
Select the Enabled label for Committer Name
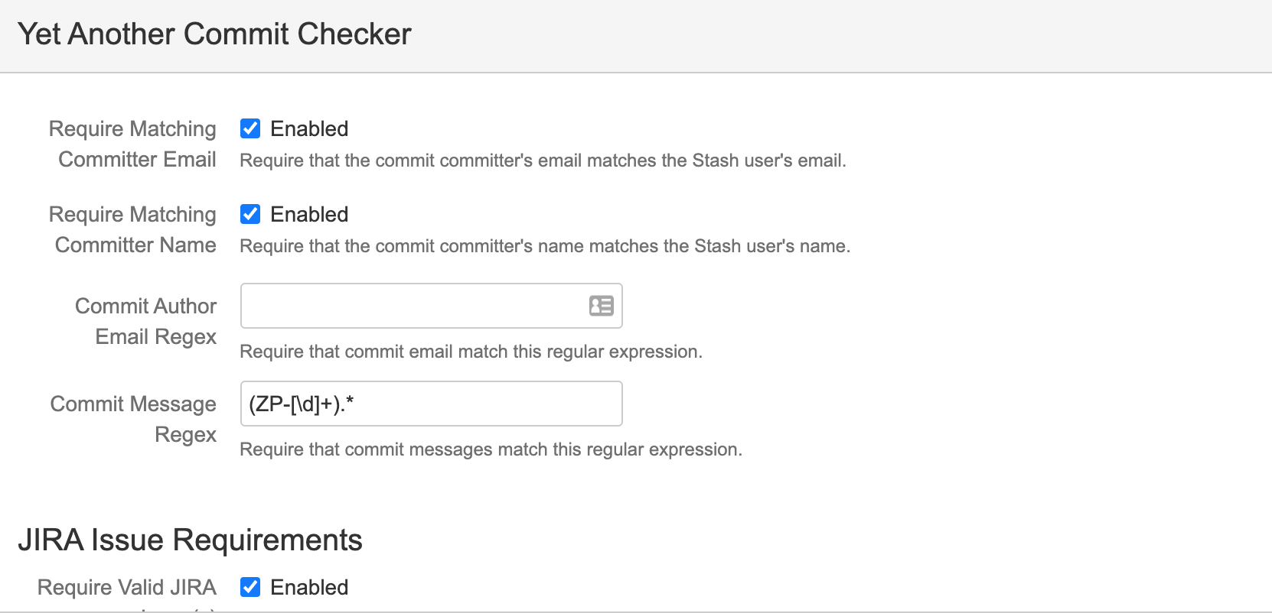pos(309,214)
